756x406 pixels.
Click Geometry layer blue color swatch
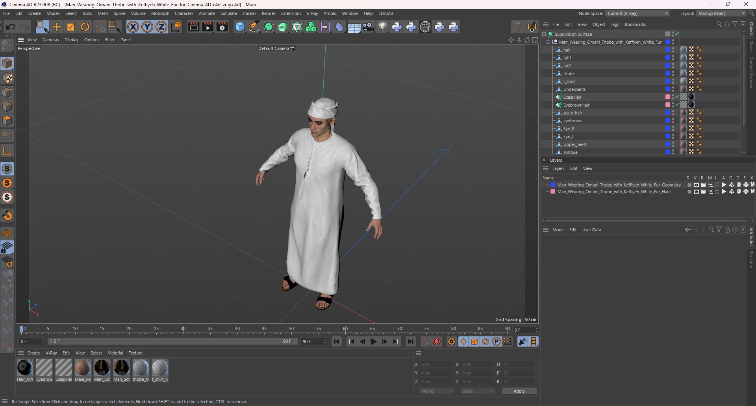[x=553, y=185]
